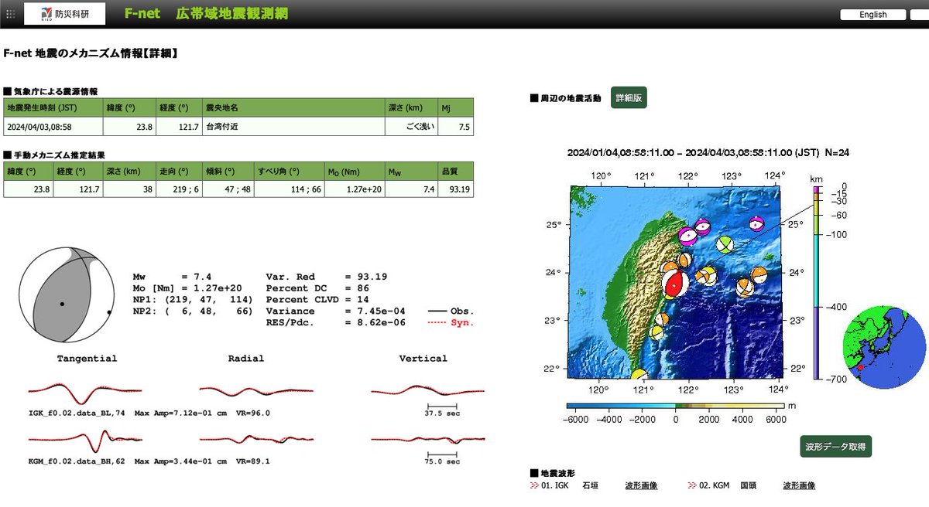Click the NIED 防災科研 logo
Image resolution: width=929 pixels, height=507 pixels.
[64, 14]
